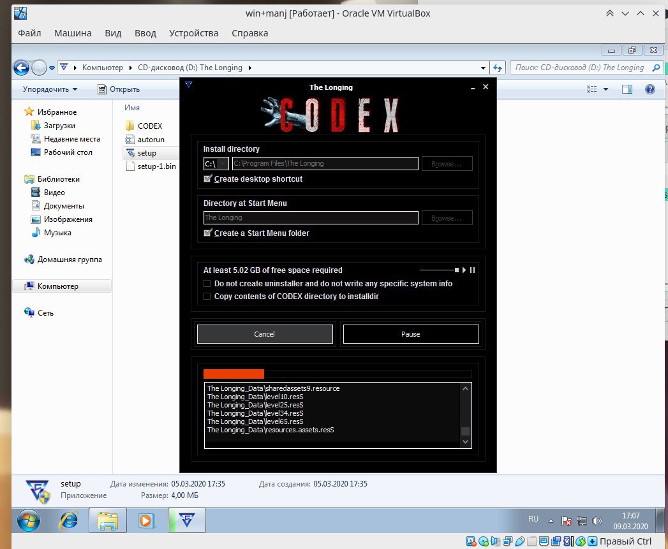Pause the installation with the Pause button
The width and height of the screenshot is (668, 549).
[411, 334]
